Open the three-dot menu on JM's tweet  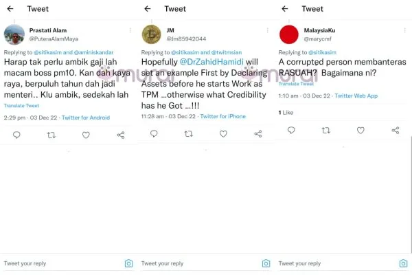point(268,30)
